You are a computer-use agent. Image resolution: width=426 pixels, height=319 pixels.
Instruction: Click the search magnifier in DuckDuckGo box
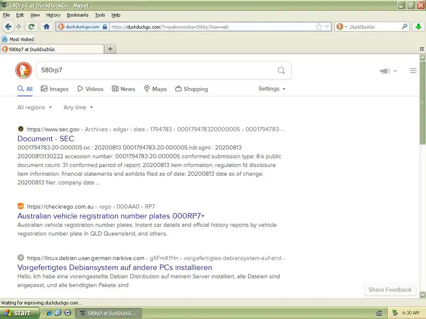[281, 71]
